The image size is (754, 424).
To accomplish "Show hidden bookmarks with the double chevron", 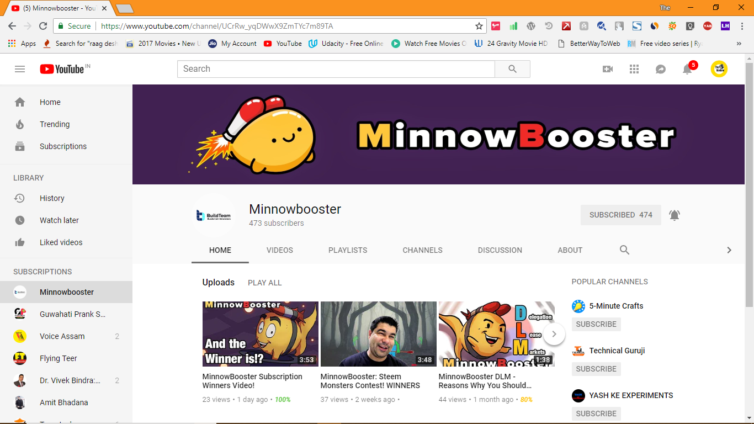I will 739,44.
